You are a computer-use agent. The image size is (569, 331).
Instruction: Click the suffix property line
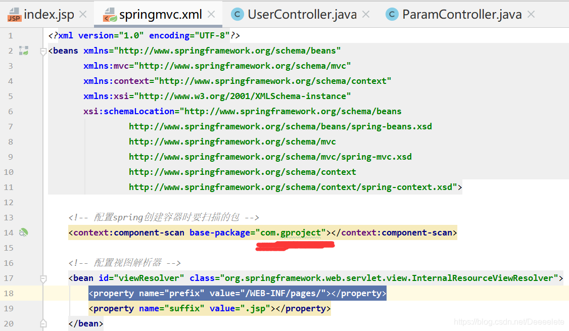(209, 308)
